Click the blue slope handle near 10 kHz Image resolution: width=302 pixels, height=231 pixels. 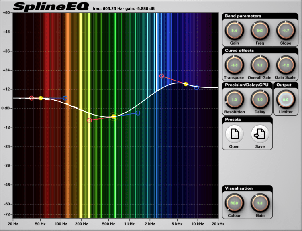pos(196,88)
